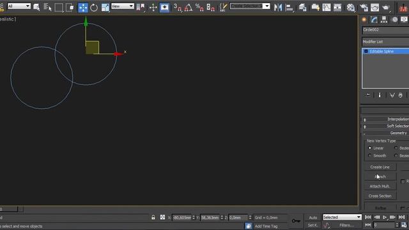Open the Select by Name dialog
The height and width of the screenshot is (230, 409).
pyautogui.click(x=47, y=7)
